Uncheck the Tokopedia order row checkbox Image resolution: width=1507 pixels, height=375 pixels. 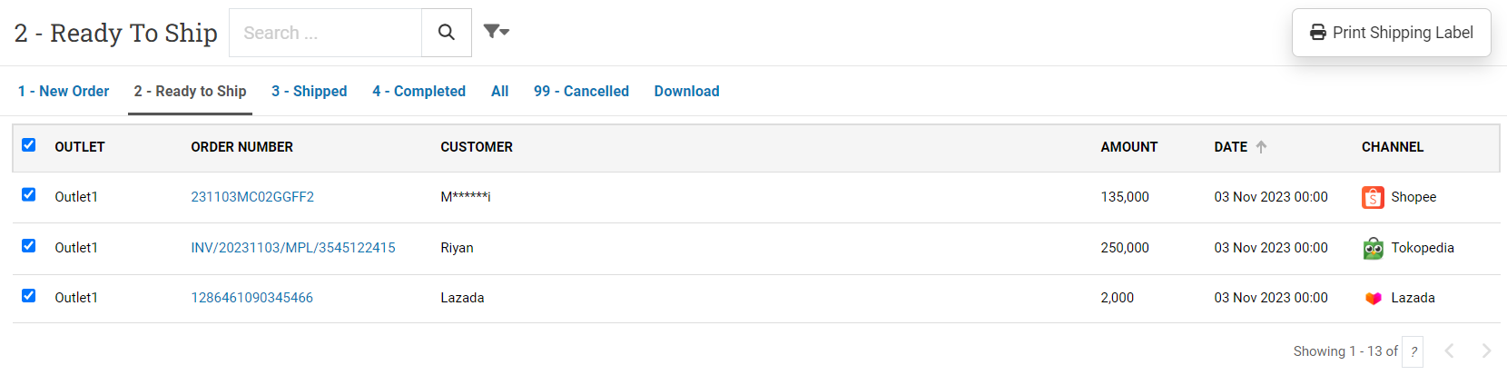click(29, 246)
